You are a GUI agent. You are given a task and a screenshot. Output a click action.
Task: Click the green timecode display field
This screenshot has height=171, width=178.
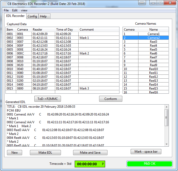(x=90, y=164)
